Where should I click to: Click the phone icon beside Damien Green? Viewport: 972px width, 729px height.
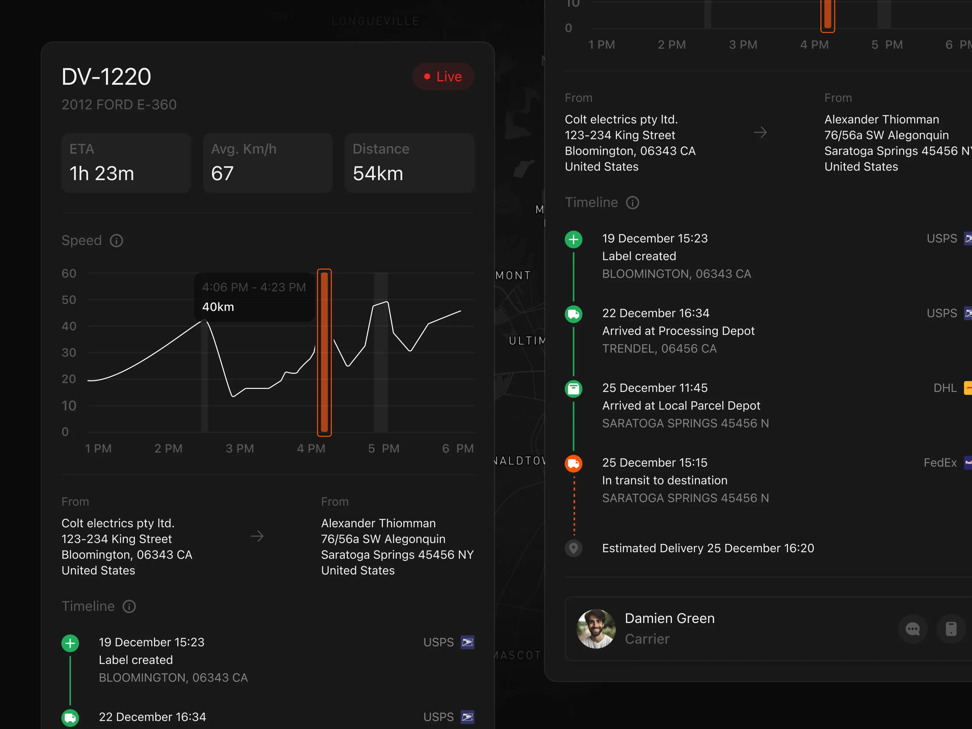point(951,629)
